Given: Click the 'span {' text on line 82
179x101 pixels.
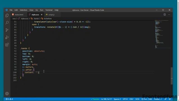Looking at the screenshot, I should pos(35,24).
